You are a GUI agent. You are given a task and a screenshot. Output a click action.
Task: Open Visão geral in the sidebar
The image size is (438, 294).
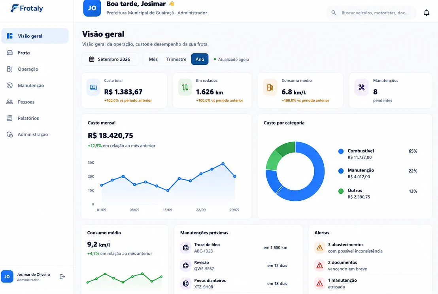[x=35, y=36]
